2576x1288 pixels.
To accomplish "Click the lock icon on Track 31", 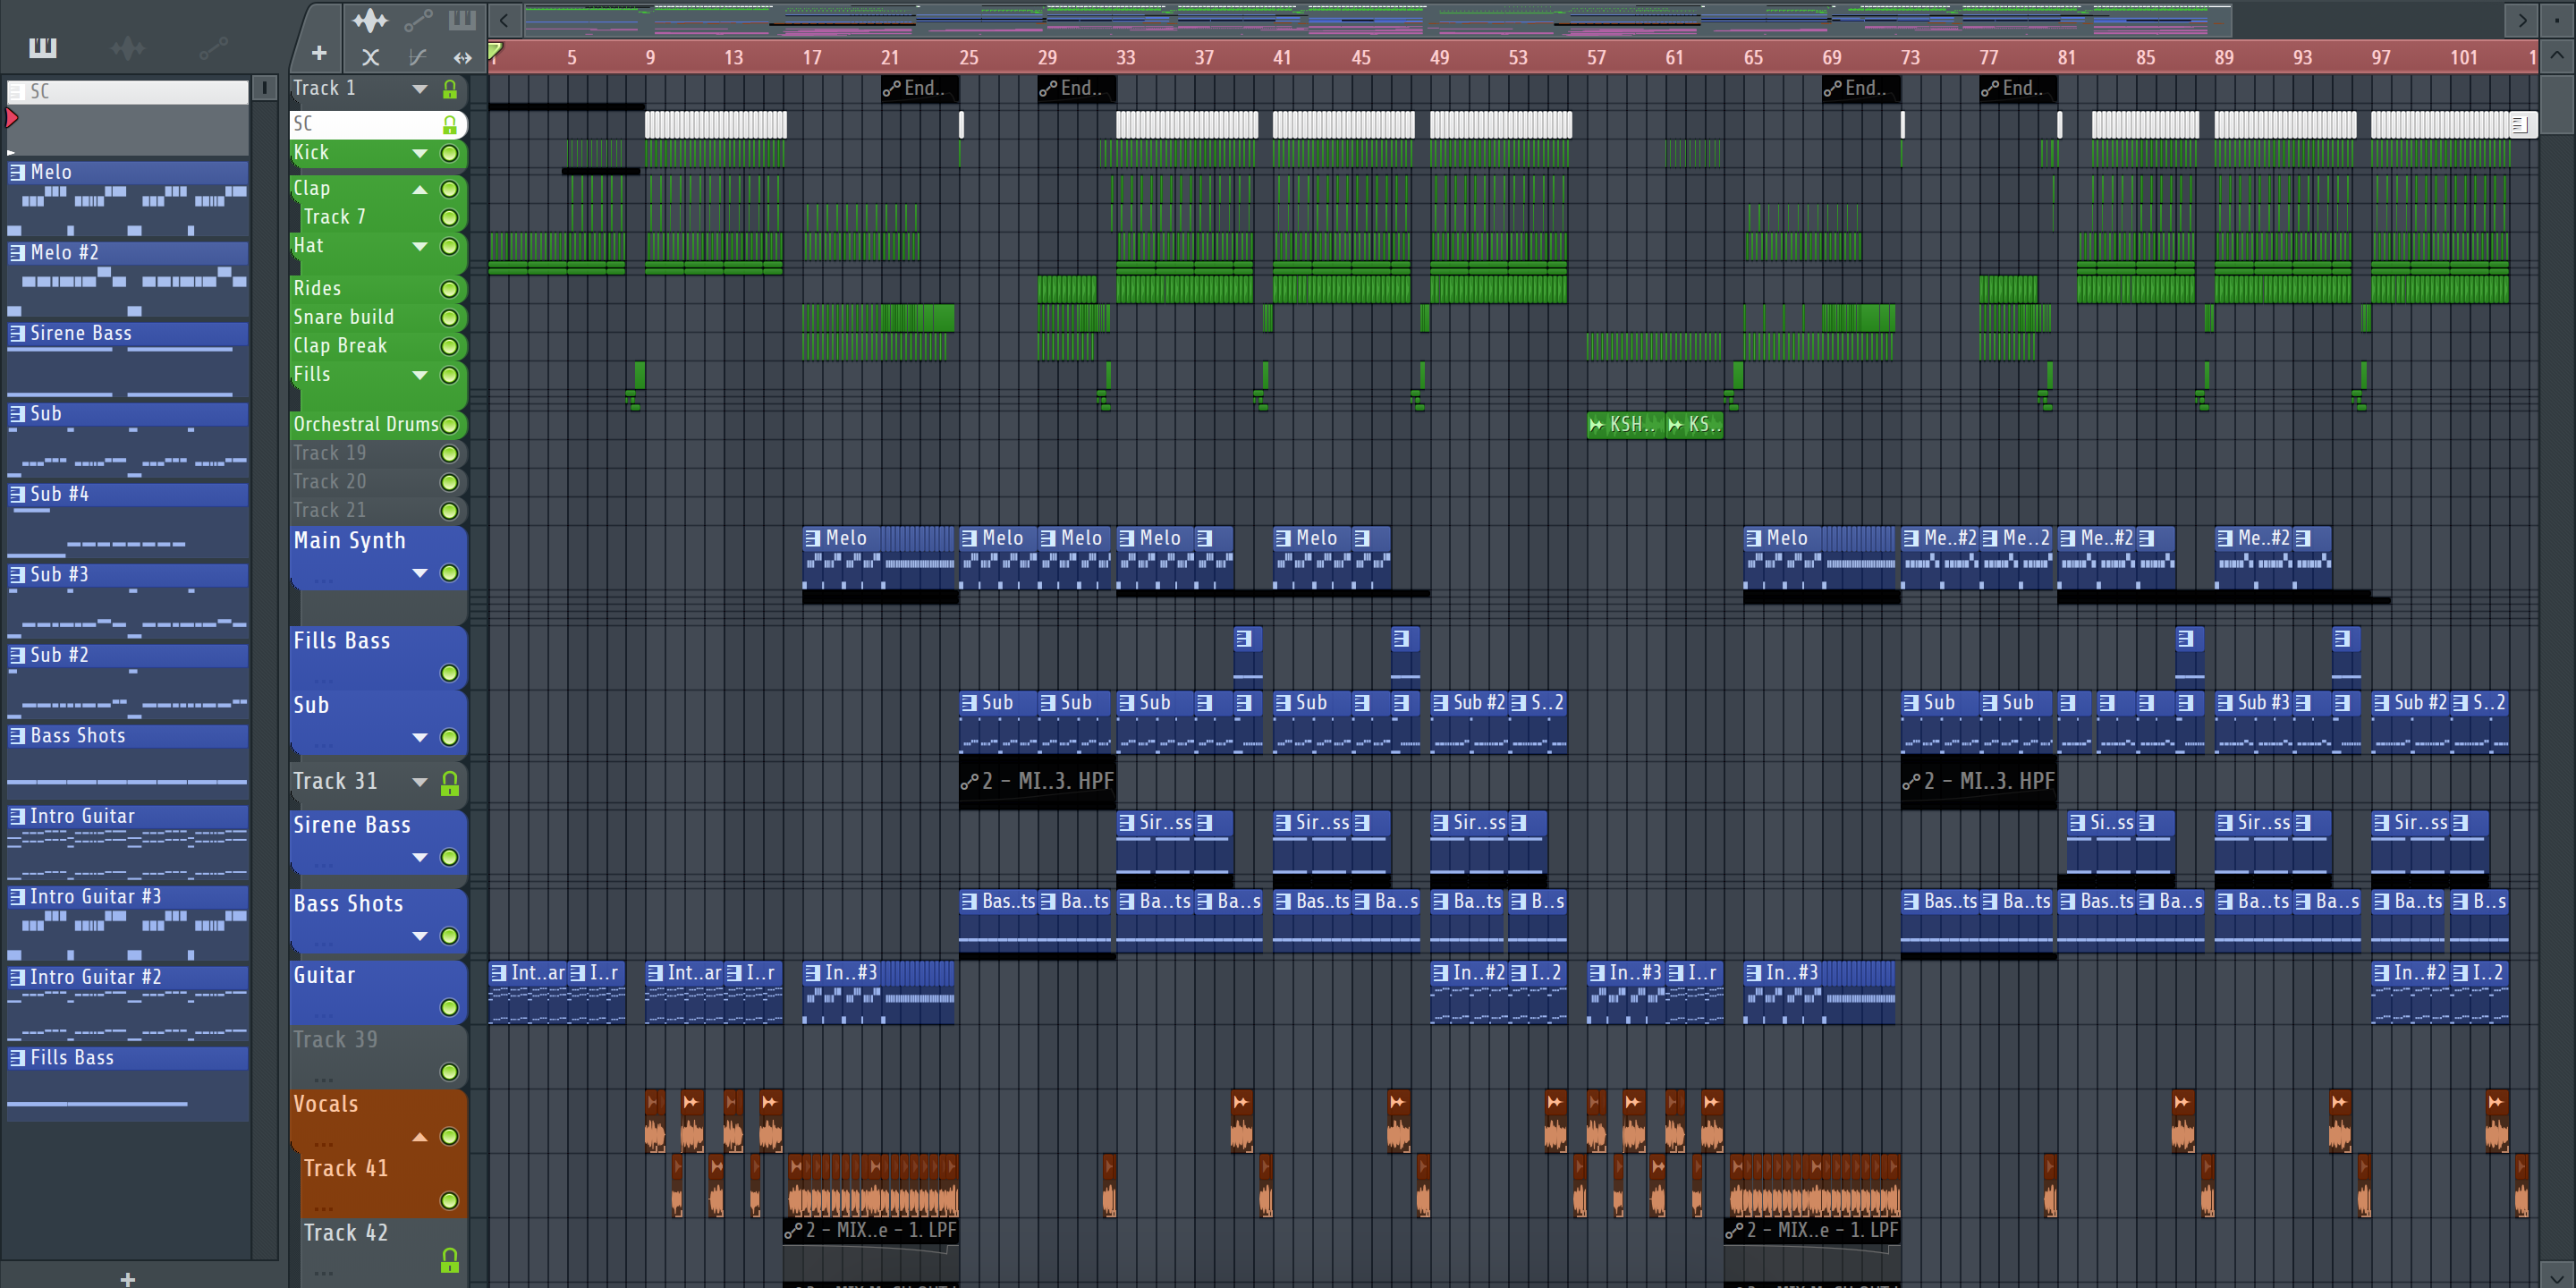I will pyautogui.click(x=450, y=783).
